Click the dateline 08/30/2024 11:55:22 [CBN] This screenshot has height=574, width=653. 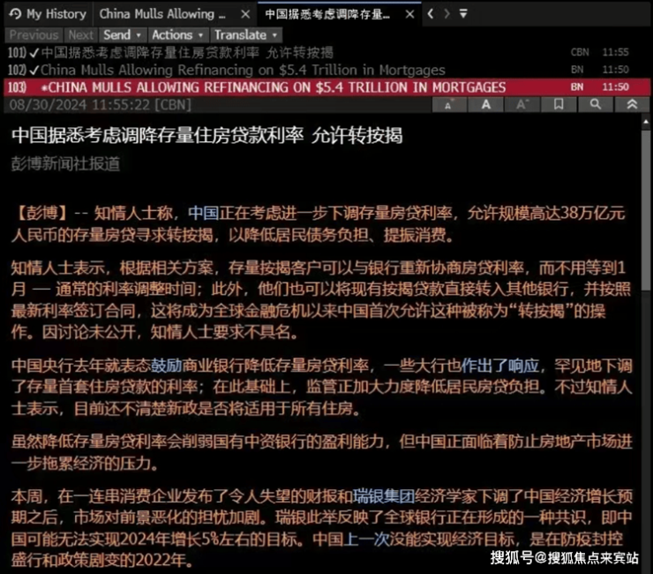(100, 104)
